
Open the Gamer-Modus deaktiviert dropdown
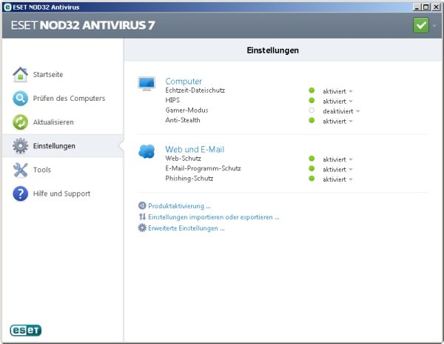click(341, 111)
